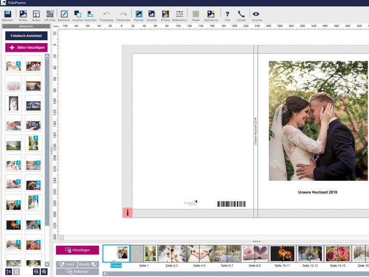Select the Seite 4-5 spread thumbnail

tap(199, 254)
